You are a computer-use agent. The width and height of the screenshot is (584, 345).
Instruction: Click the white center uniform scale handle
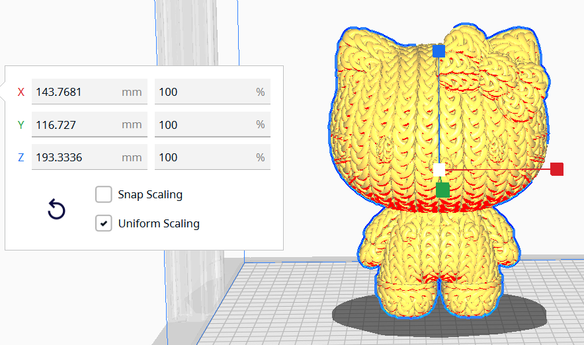pyautogui.click(x=439, y=170)
